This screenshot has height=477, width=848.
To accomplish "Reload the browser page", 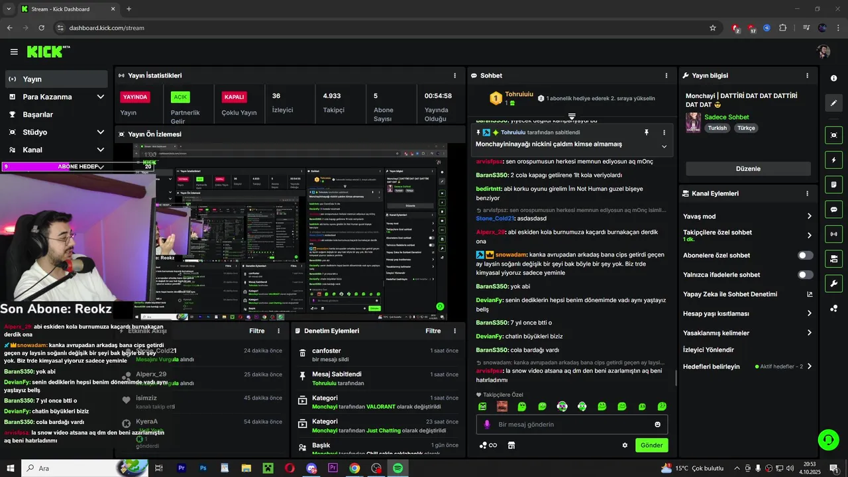I will pyautogui.click(x=41, y=28).
